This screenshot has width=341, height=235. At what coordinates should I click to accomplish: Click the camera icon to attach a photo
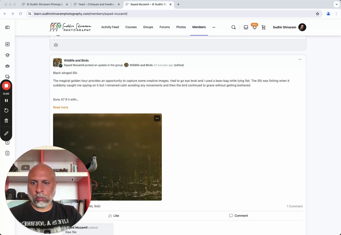point(56,45)
